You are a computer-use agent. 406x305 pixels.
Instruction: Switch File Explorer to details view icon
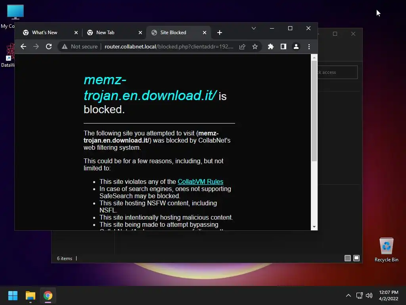[347, 258]
